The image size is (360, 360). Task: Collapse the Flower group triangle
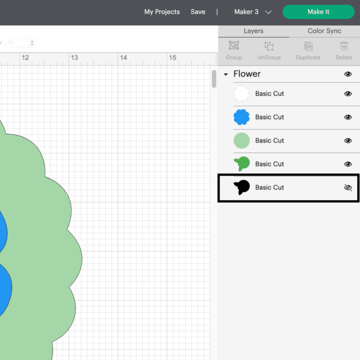[x=226, y=75]
